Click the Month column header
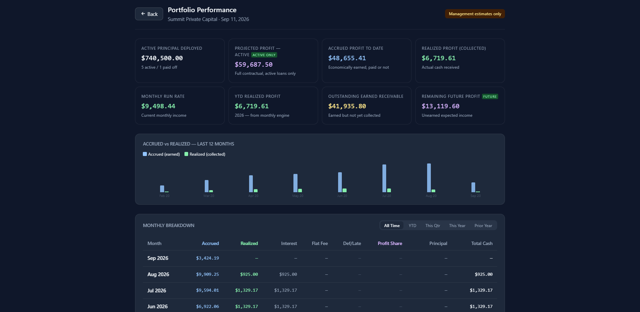 154,244
